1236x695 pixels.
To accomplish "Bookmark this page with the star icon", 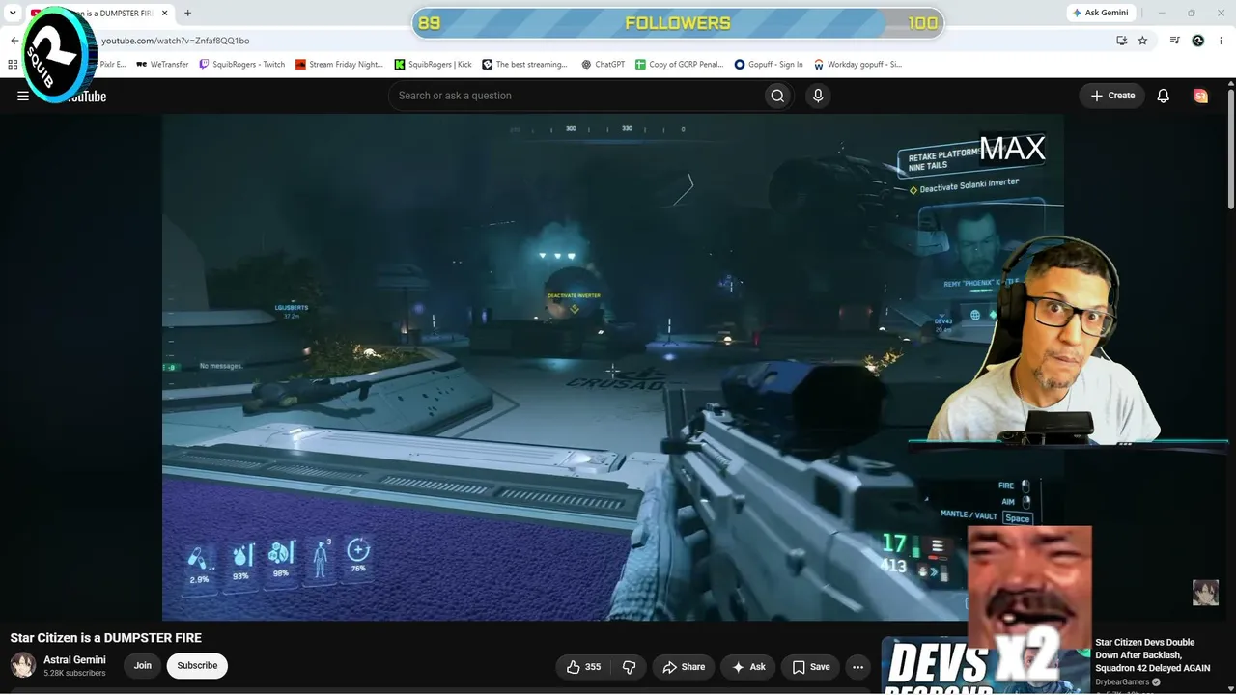I will 1143,41.
